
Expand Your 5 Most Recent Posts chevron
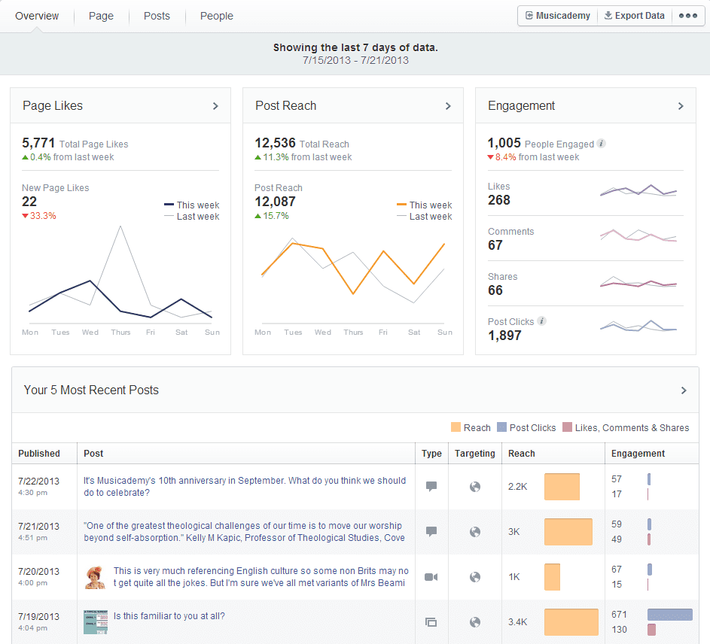pyautogui.click(x=684, y=390)
